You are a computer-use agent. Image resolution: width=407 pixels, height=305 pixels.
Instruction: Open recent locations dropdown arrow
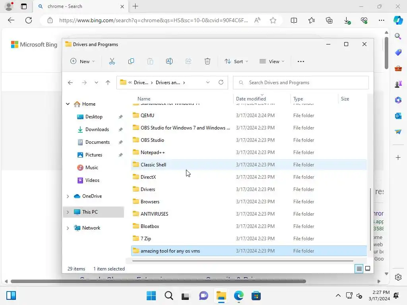[x=96, y=83]
